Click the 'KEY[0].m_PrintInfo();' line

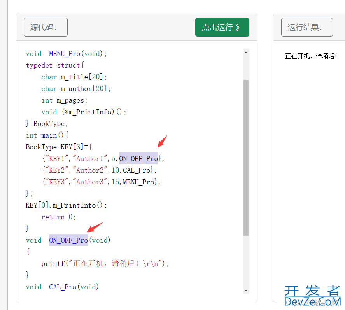(x=66, y=205)
